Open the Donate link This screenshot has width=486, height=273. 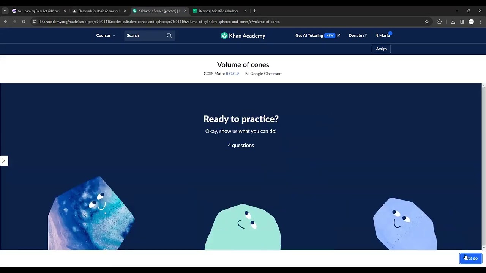tap(358, 35)
